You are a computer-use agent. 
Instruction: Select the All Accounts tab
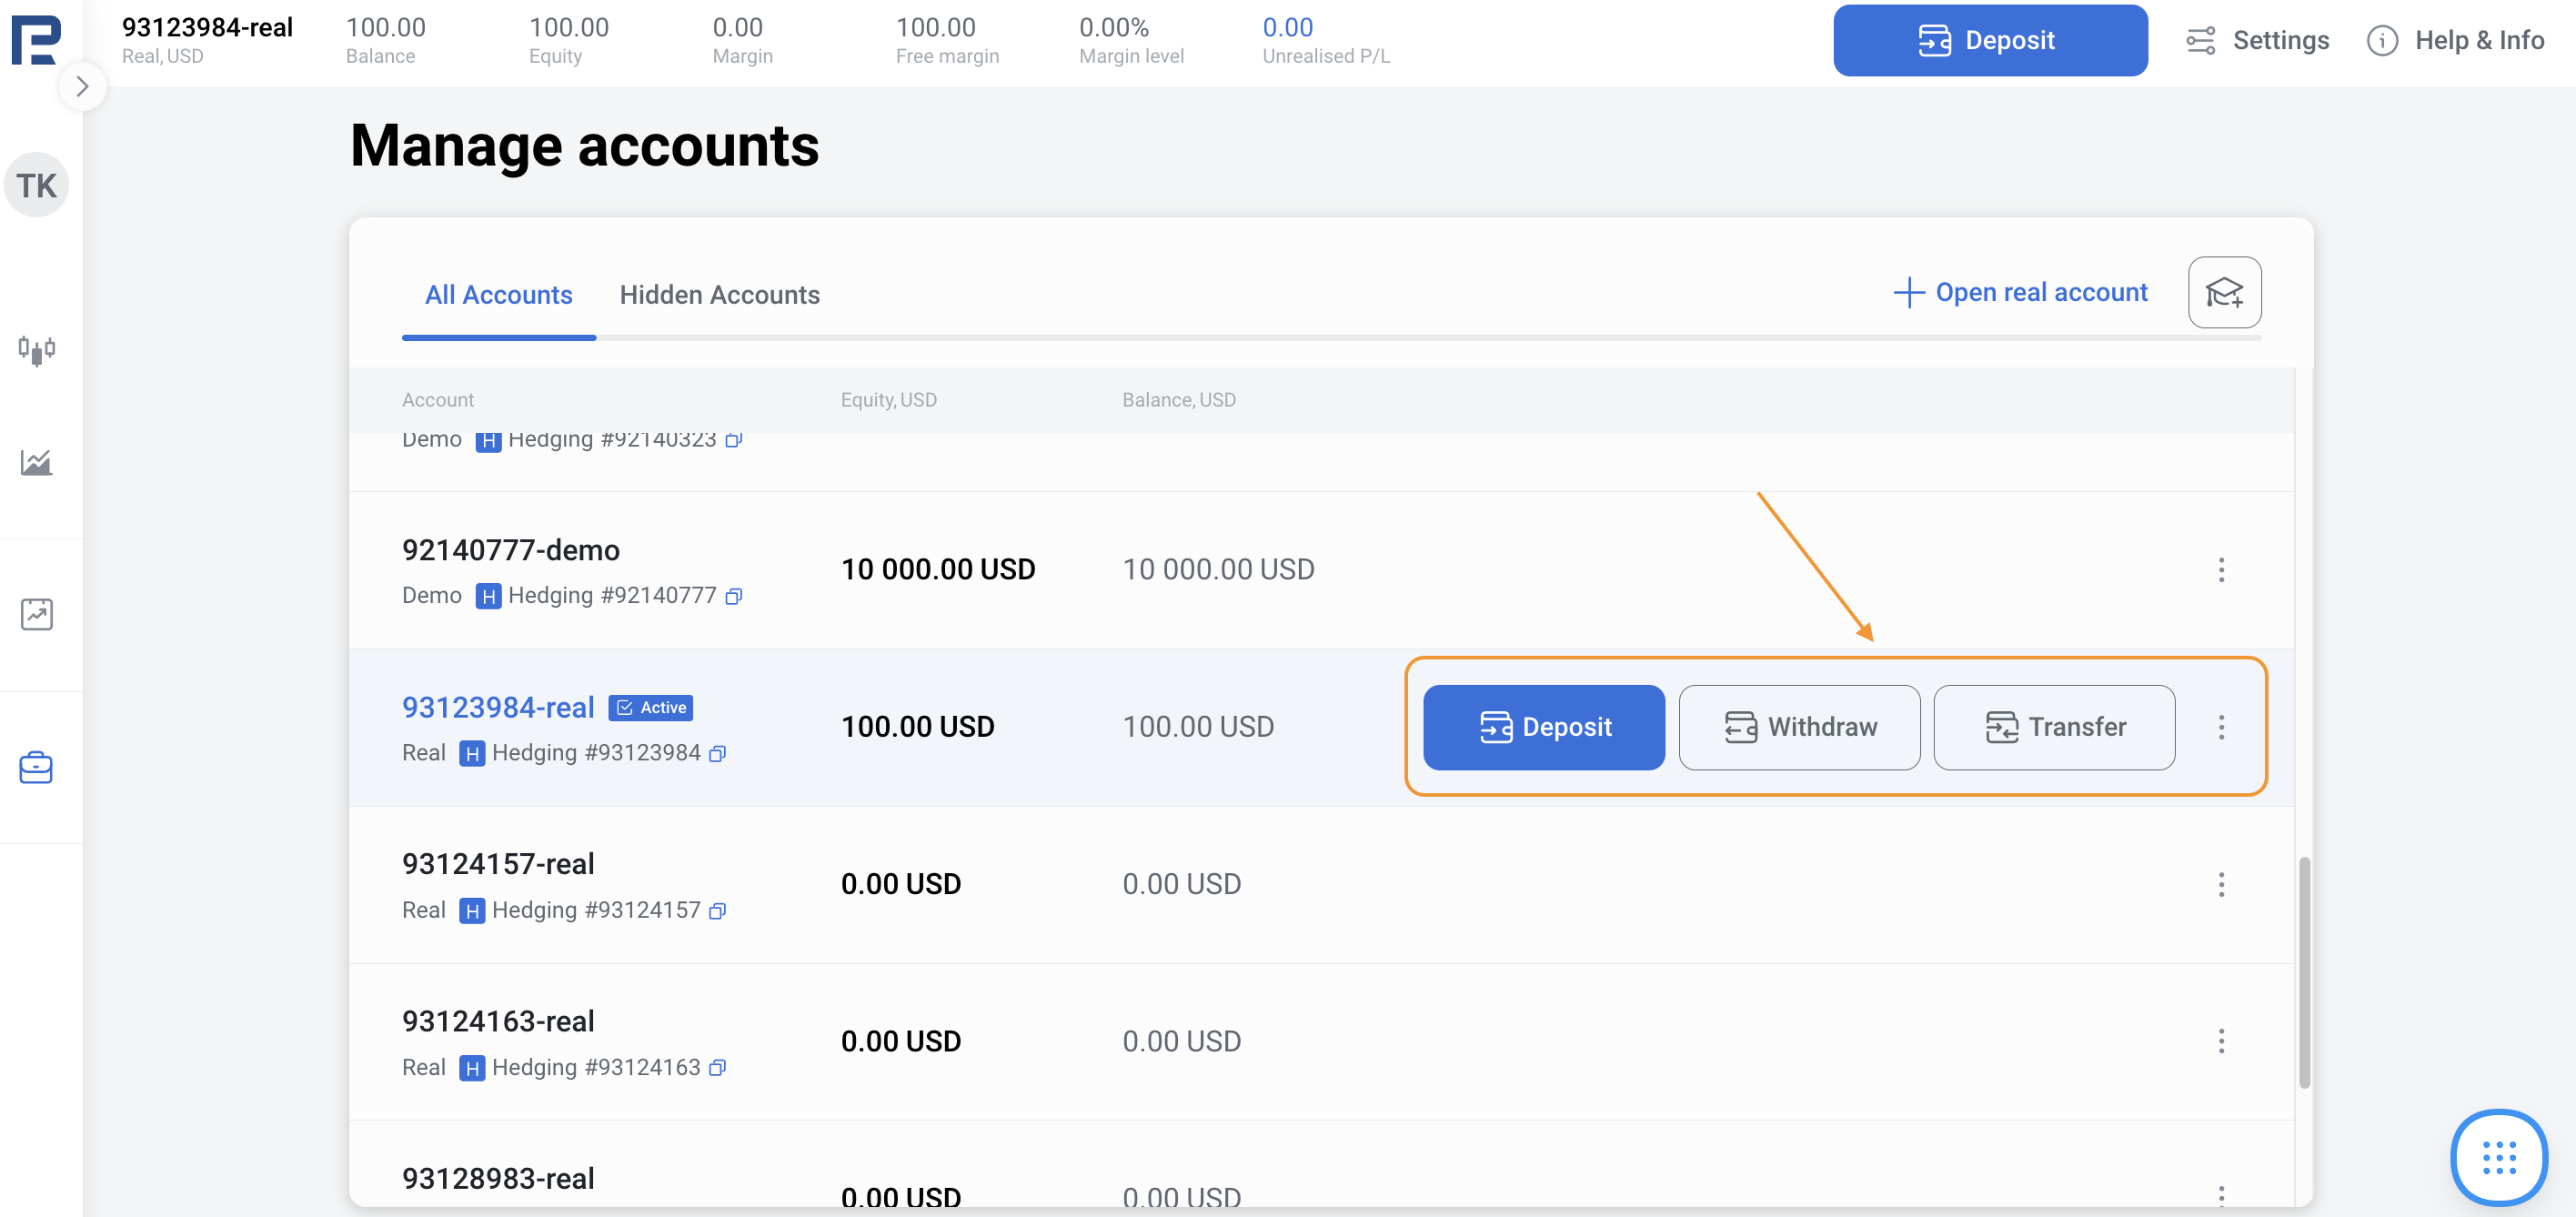(498, 295)
